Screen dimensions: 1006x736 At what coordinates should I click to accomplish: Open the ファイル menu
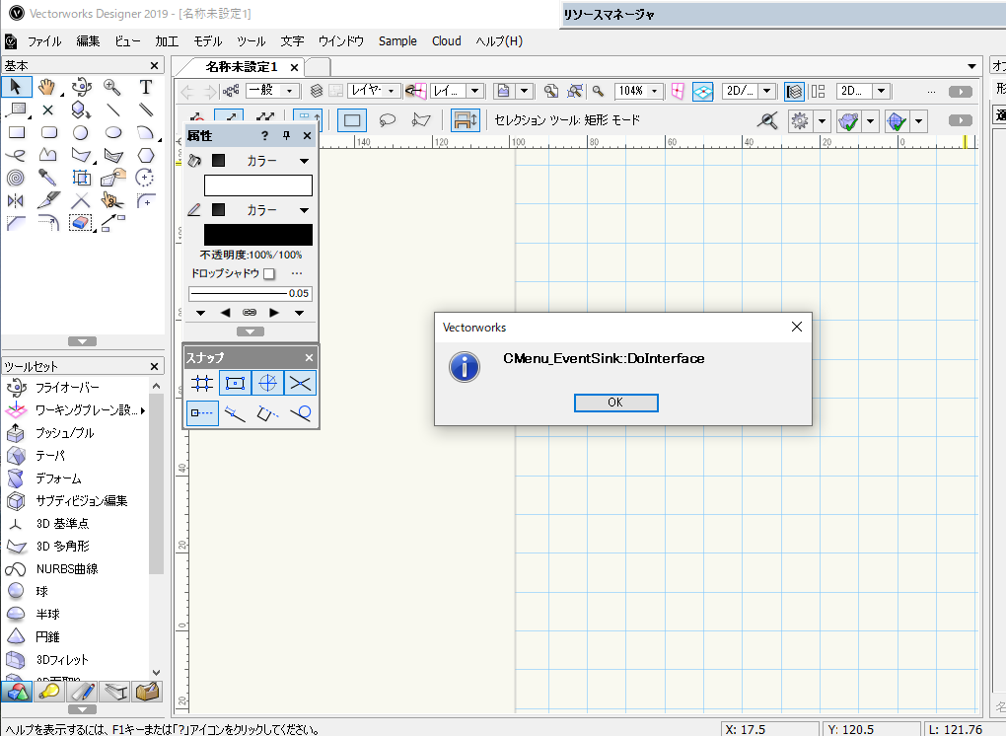tap(44, 41)
